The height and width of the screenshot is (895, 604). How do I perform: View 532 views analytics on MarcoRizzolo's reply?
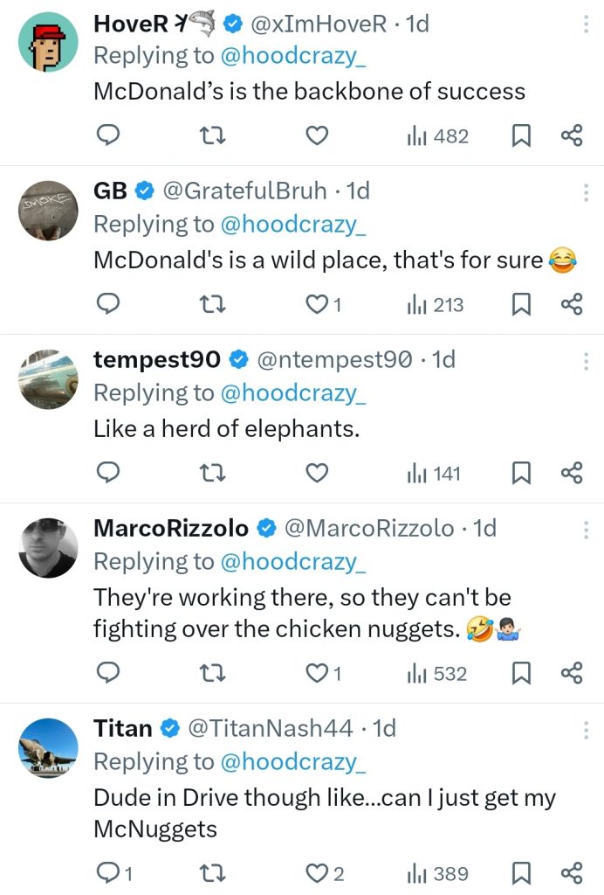pos(437,674)
